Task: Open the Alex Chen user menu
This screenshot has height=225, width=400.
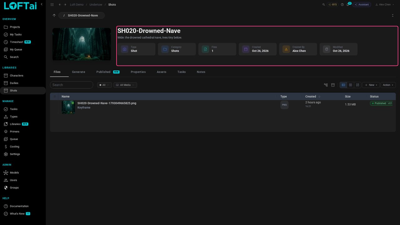Action: click(x=385, y=5)
